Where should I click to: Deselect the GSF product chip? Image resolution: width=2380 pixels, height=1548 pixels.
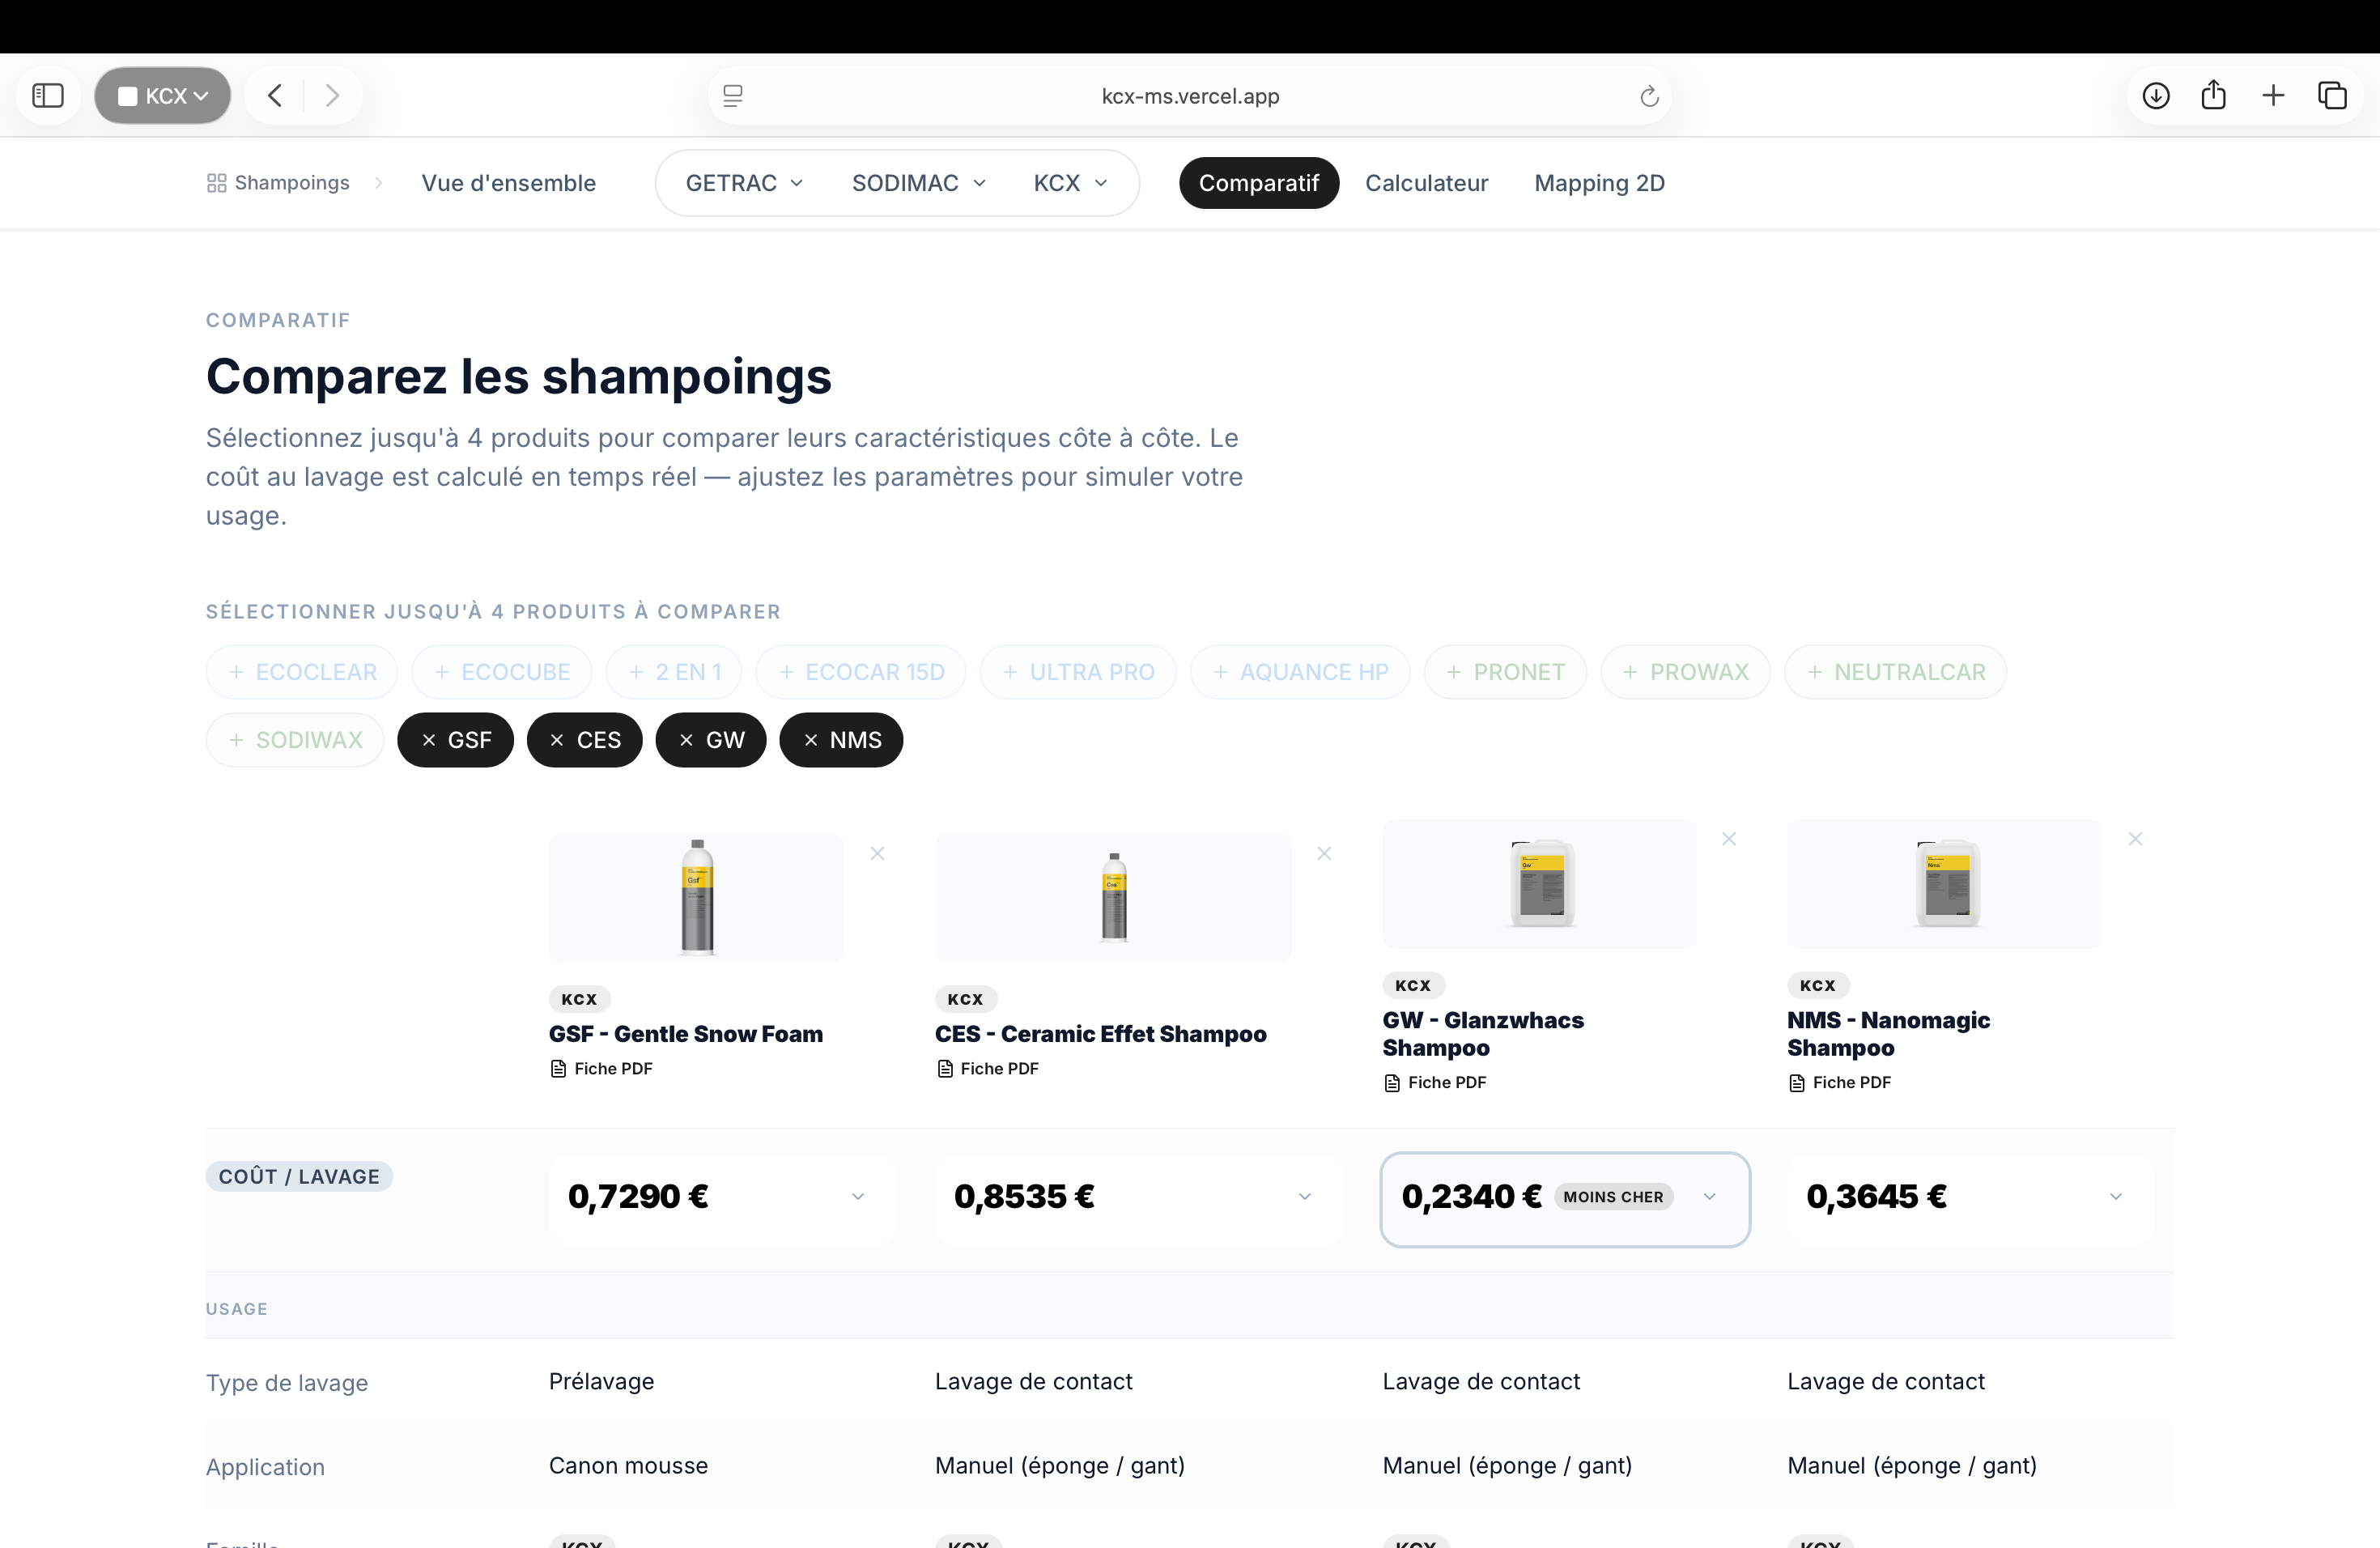(455, 740)
